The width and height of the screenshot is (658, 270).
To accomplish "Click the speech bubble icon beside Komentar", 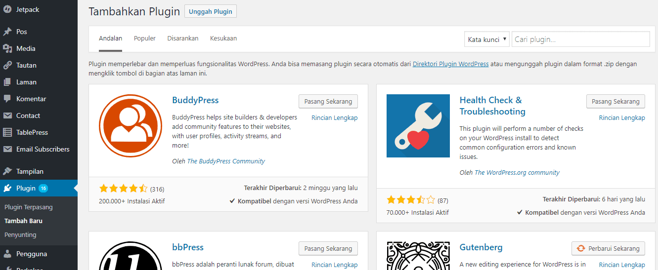I will 7,99.
